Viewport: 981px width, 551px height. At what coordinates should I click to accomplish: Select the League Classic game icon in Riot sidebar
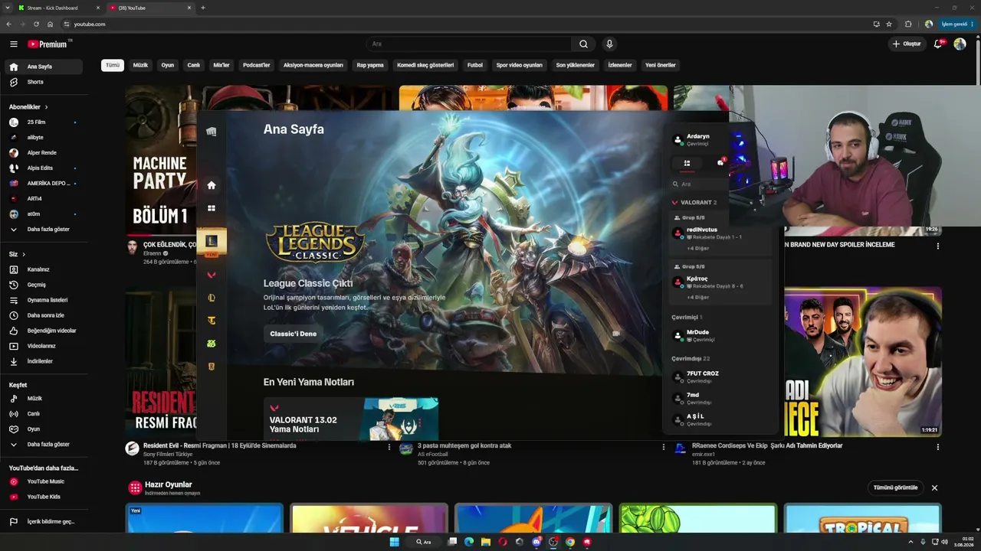[212, 241]
